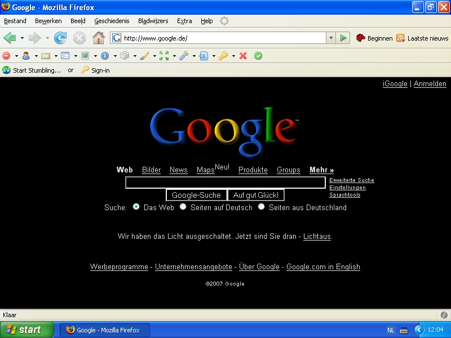Screen dimensions: 451x338
Task: Select Seiten auf Deutsch radio button
Action: point(183,207)
